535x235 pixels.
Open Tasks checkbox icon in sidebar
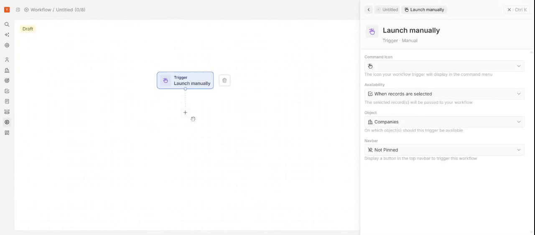tap(7, 91)
